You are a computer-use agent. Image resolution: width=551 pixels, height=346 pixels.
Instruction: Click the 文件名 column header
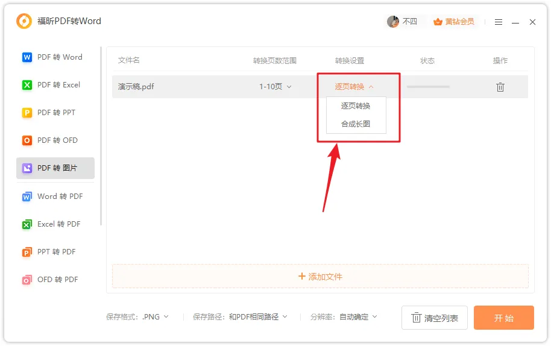click(x=128, y=60)
